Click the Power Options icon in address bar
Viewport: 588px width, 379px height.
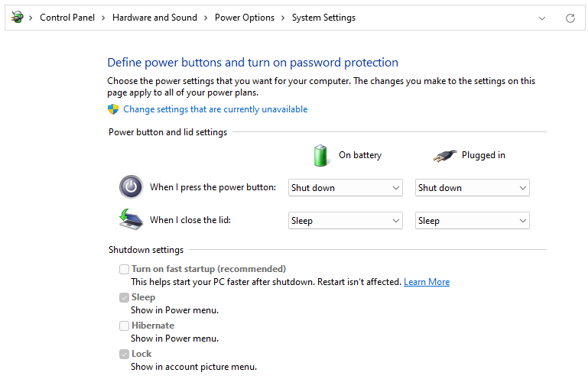click(17, 18)
